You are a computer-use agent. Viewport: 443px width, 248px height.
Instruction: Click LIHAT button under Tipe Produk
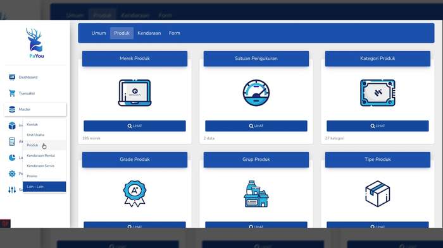(377, 225)
